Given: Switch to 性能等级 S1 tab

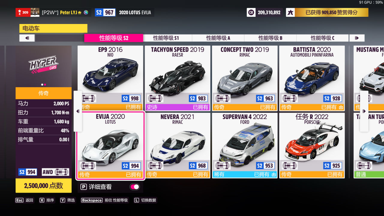Looking at the screenshot, I should click(166, 38).
